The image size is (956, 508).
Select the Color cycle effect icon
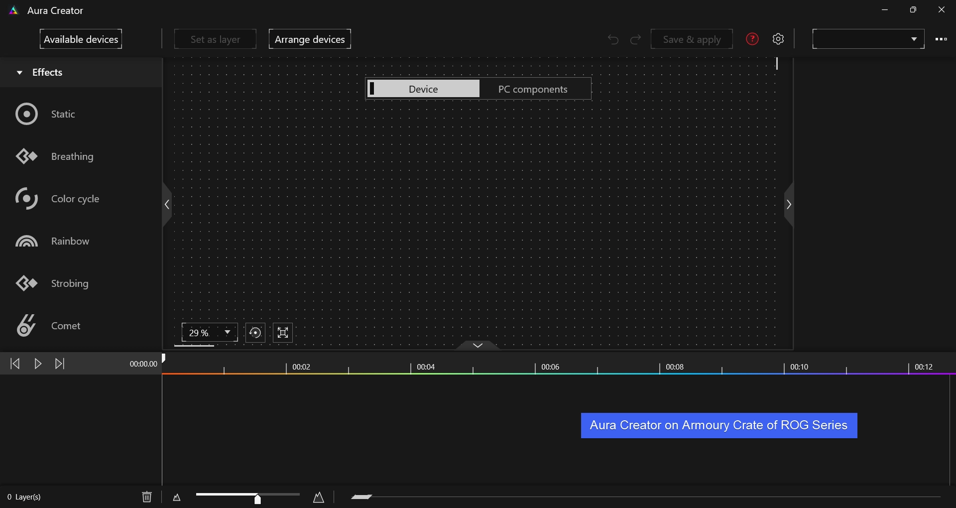[x=26, y=199]
